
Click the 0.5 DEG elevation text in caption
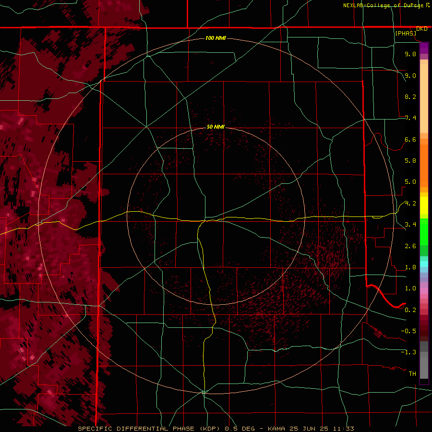[240, 429]
